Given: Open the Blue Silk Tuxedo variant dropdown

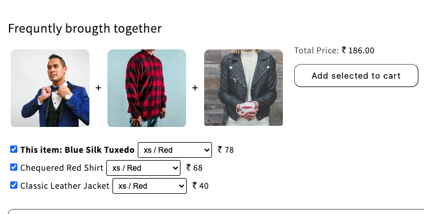Looking at the screenshot, I should coord(175,150).
